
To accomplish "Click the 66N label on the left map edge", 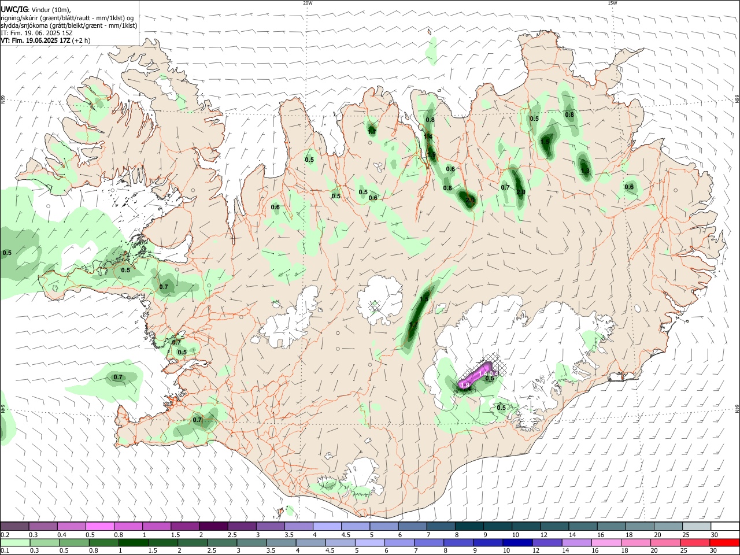I will coord(3,100).
